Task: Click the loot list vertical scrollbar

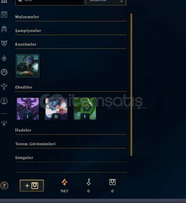Action: (131, 85)
